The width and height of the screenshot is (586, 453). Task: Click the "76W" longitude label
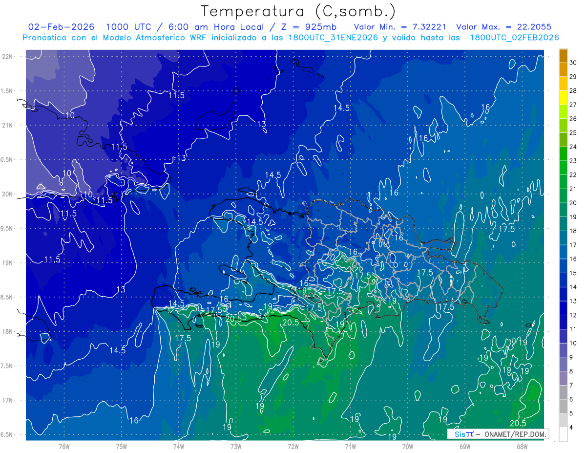tap(64, 447)
